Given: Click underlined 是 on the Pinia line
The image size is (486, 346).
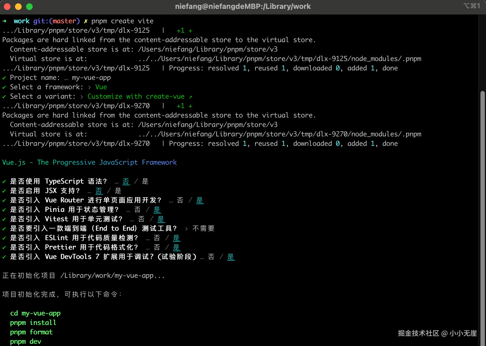Looking at the screenshot, I should 157,210.
